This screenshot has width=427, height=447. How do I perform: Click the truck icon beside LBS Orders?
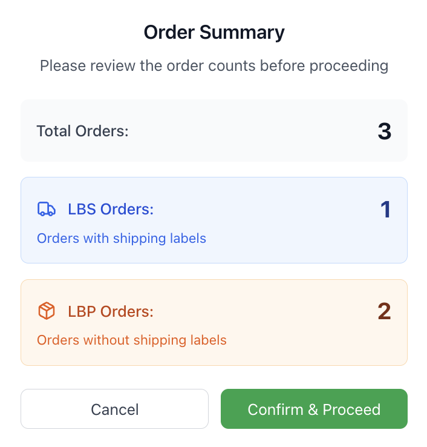pos(46,210)
